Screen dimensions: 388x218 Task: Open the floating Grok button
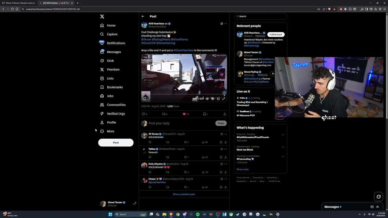click(x=379, y=197)
